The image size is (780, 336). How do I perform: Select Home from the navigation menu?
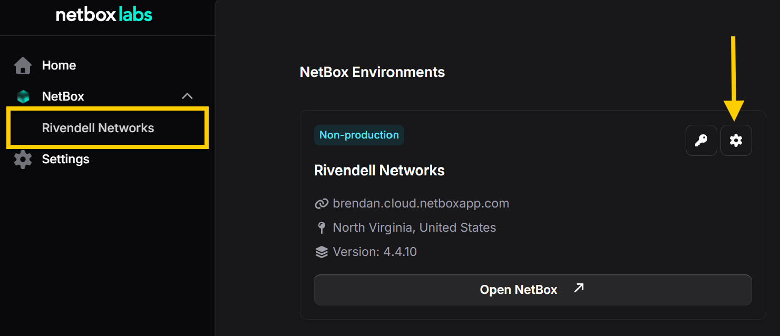pos(58,65)
